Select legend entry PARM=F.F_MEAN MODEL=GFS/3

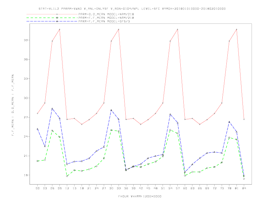(104, 21)
